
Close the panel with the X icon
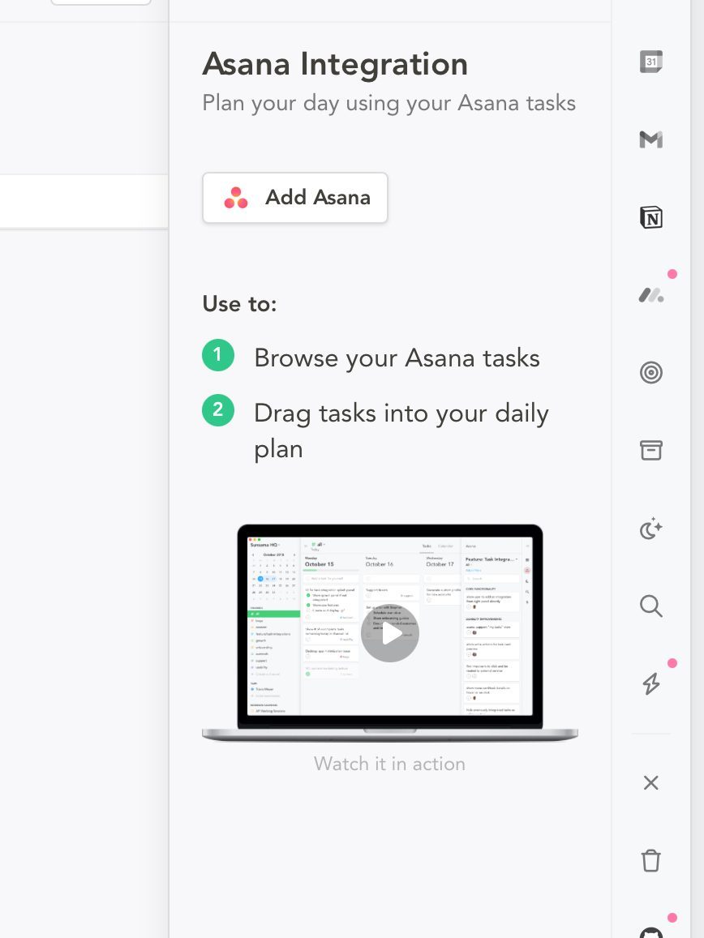pos(650,782)
